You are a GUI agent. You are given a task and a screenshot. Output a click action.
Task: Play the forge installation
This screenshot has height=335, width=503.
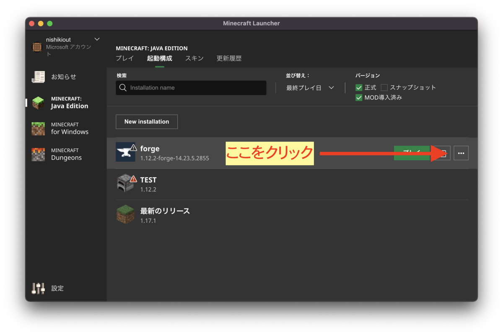[412, 153]
